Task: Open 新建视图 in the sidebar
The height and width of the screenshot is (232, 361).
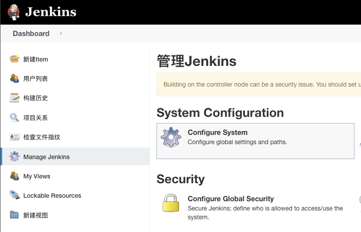Action: 36,215
